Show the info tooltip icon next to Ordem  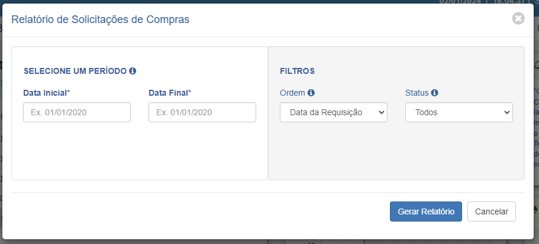(x=311, y=93)
